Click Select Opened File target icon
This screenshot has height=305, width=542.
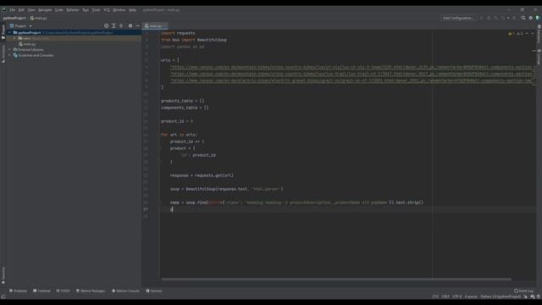point(106,26)
